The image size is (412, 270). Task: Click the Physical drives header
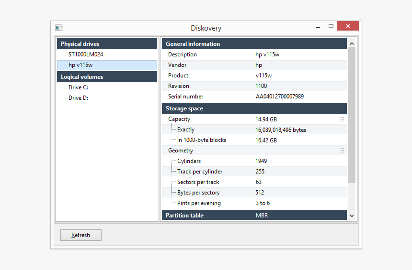[x=107, y=44]
